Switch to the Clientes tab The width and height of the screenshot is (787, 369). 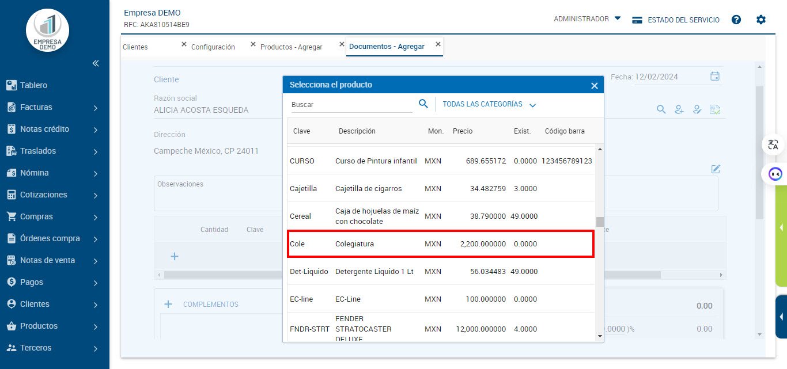point(135,47)
